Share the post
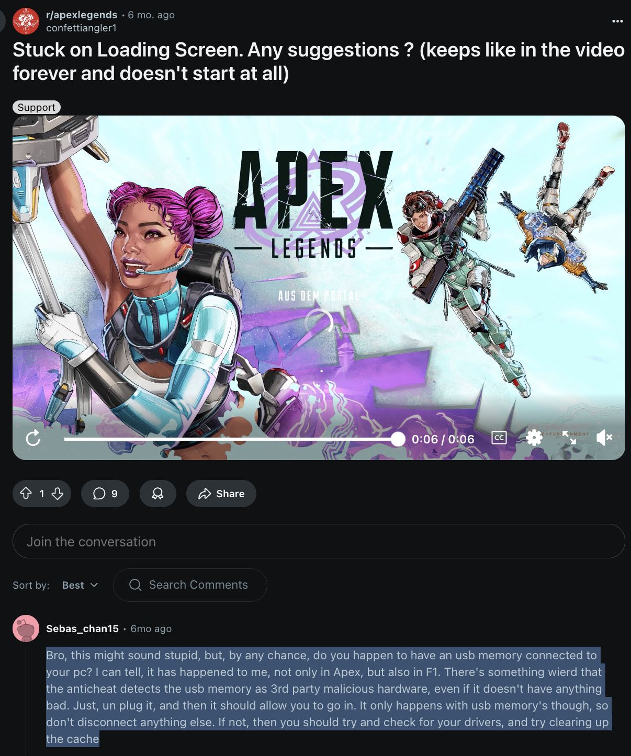This screenshot has width=631, height=756. pyautogui.click(x=221, y=494)
